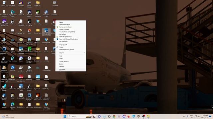Select the bnds.lua file icon
The height and width of the screenshot is (119, 213).
(46, 78)
